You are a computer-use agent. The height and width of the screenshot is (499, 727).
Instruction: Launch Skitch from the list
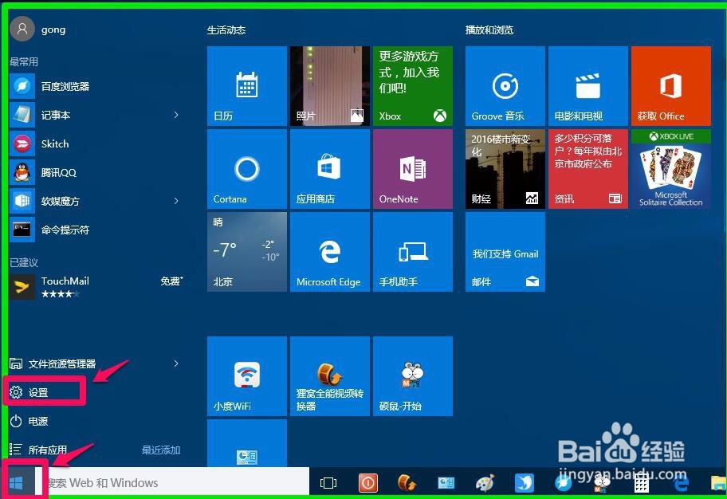point(96,143)
